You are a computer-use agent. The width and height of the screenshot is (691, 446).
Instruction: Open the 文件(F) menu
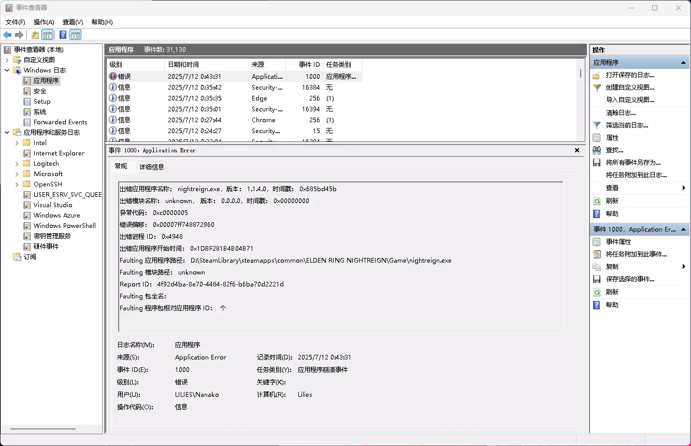[16, 22]
